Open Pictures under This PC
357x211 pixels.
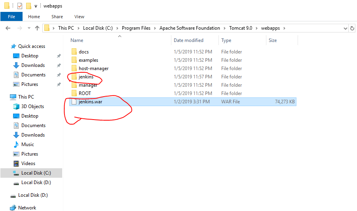pyautogui.click(x=30, y=154)
